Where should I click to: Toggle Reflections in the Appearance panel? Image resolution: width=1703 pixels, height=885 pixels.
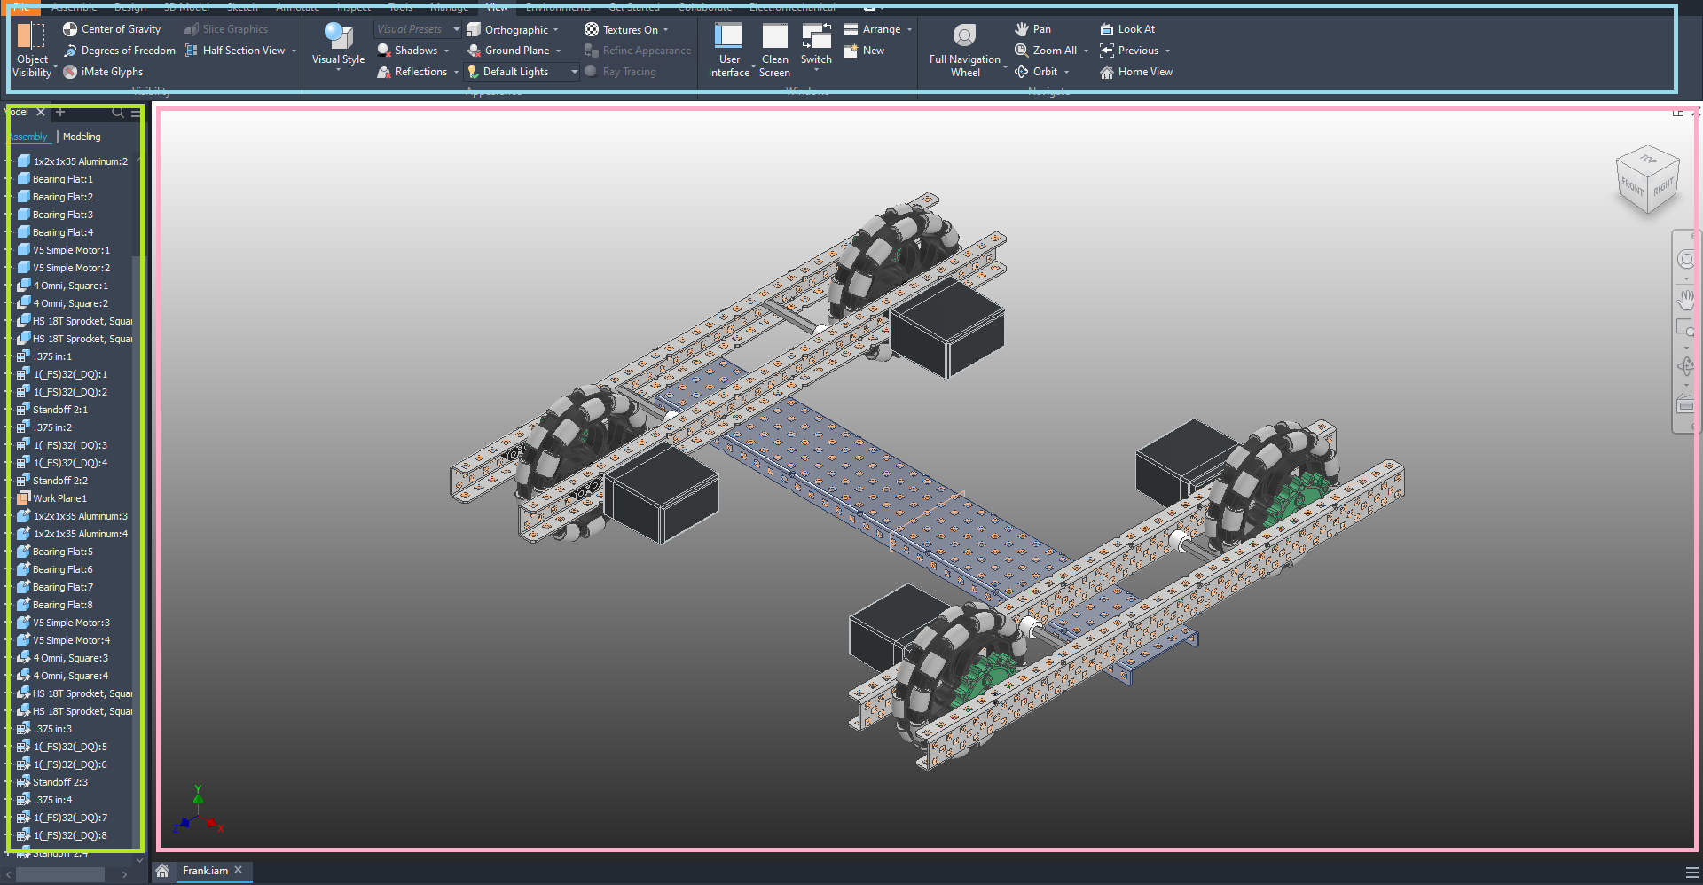(x=412, y=72)
